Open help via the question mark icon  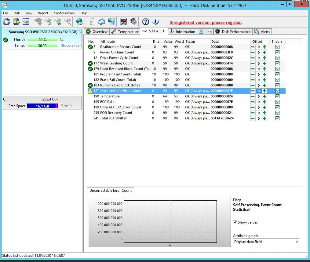pos(146,22)
